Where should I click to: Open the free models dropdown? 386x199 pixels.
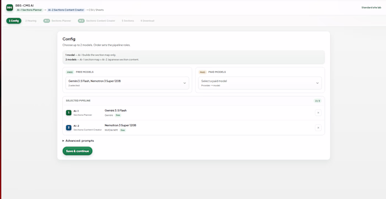coord(127,83)
